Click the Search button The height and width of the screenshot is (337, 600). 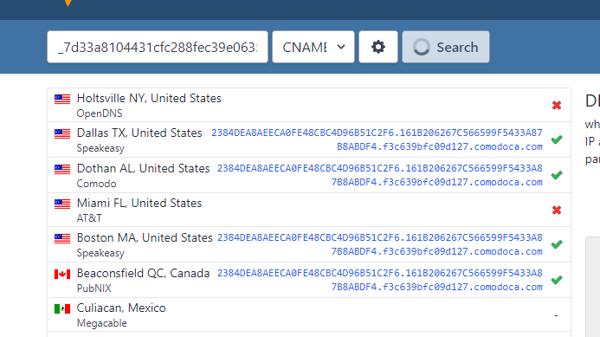pos(446,47)
